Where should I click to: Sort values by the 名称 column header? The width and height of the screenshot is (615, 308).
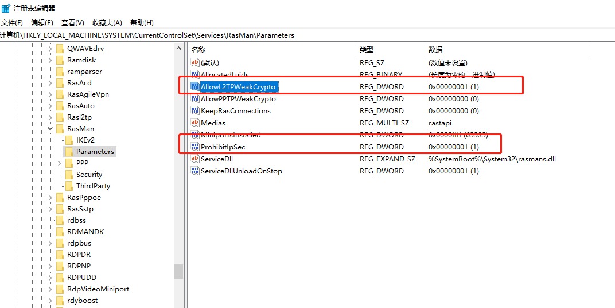point(198,50)
